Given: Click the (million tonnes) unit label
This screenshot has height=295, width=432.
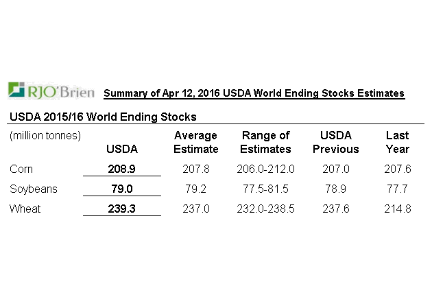Looking at the screenshot, I should (x=45, y=135).
